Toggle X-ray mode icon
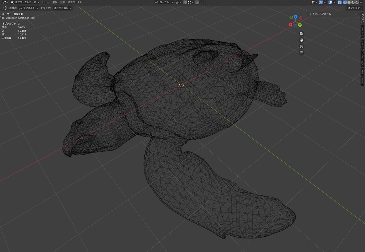 click(340, 2)
